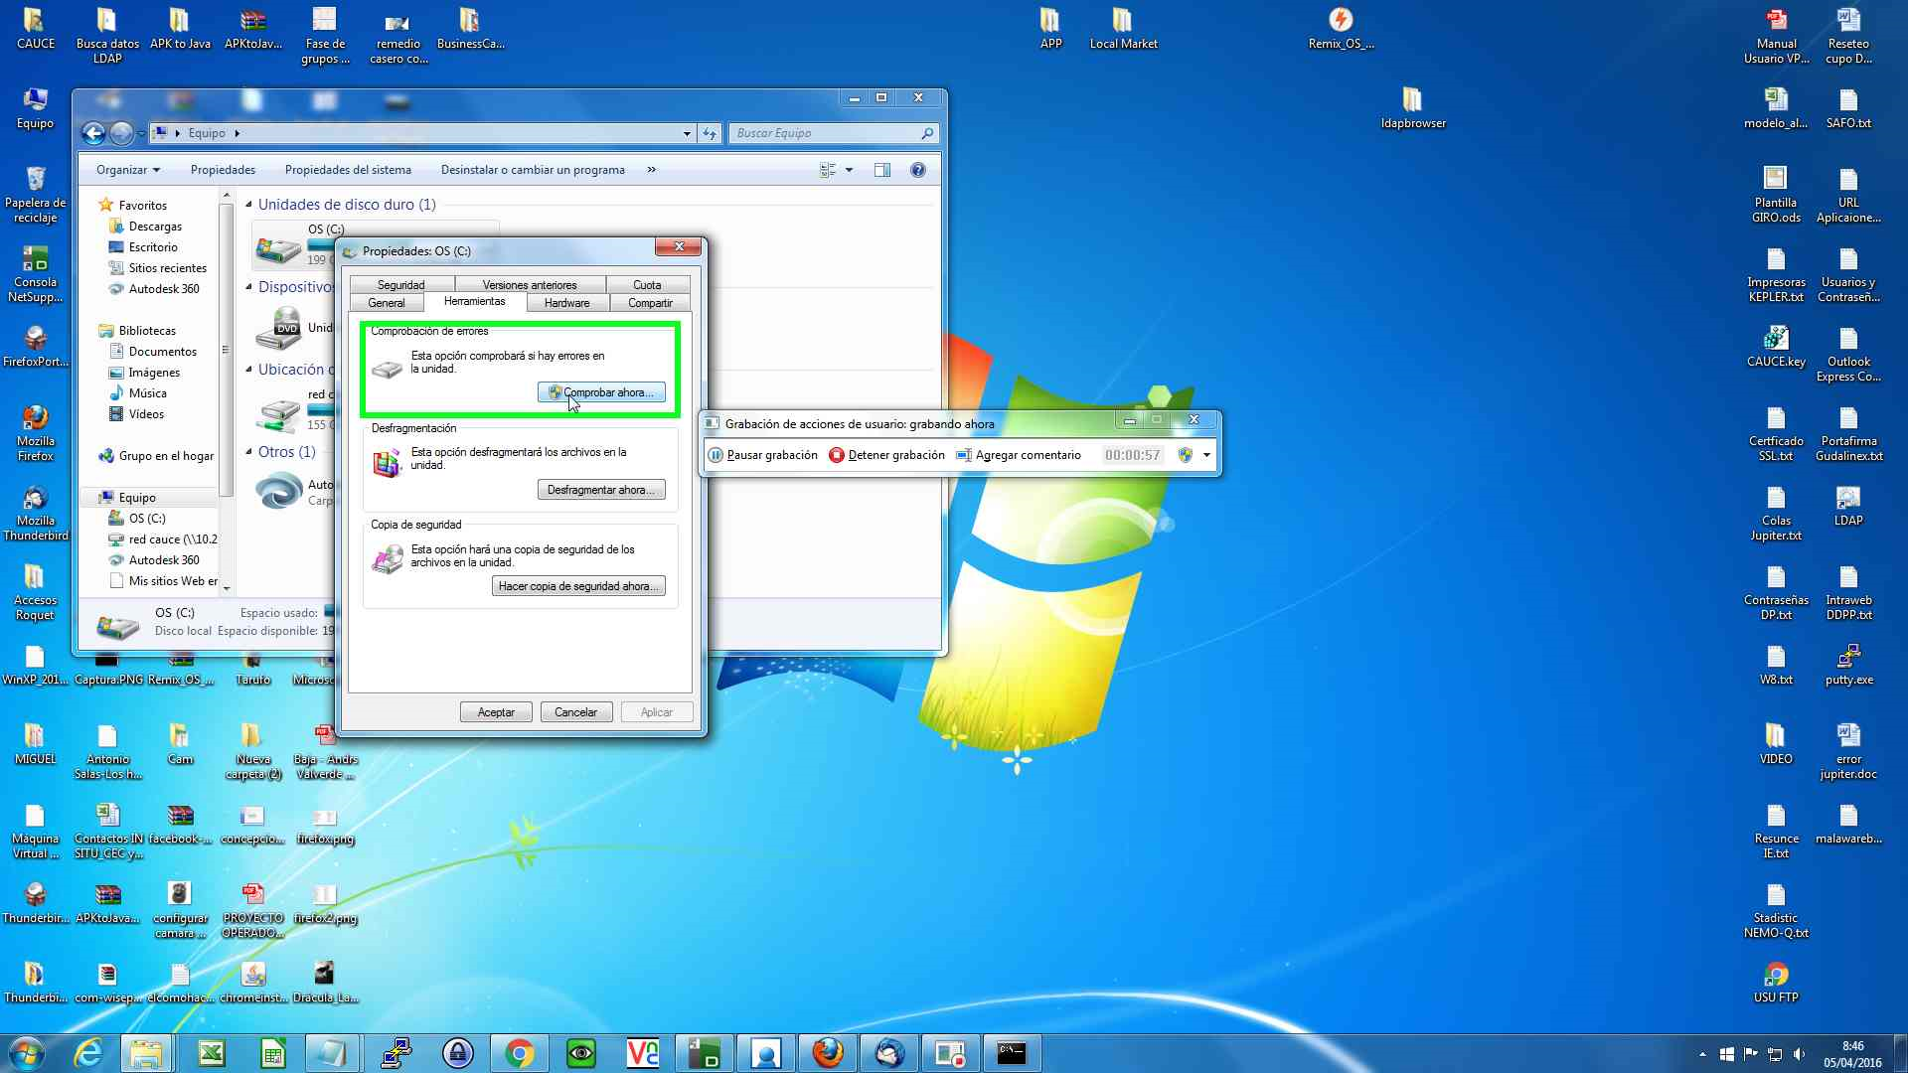Open Excel from taskbar
The image size is (1908, 1073).
211,1053
